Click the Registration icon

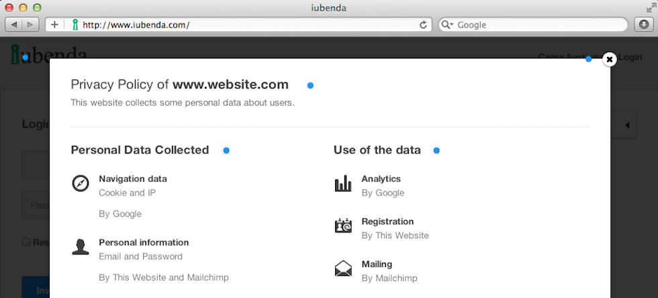tap(343, 226)
